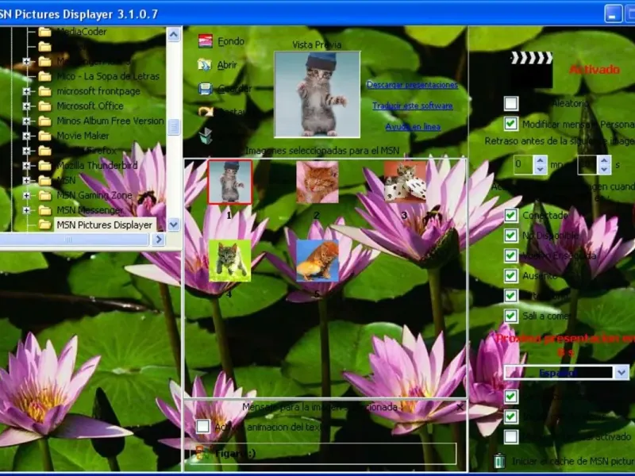This screenshot has height=476, width=635.
Task: Select the MSN Pictures Displayer folder
Action: pos(105,225)
